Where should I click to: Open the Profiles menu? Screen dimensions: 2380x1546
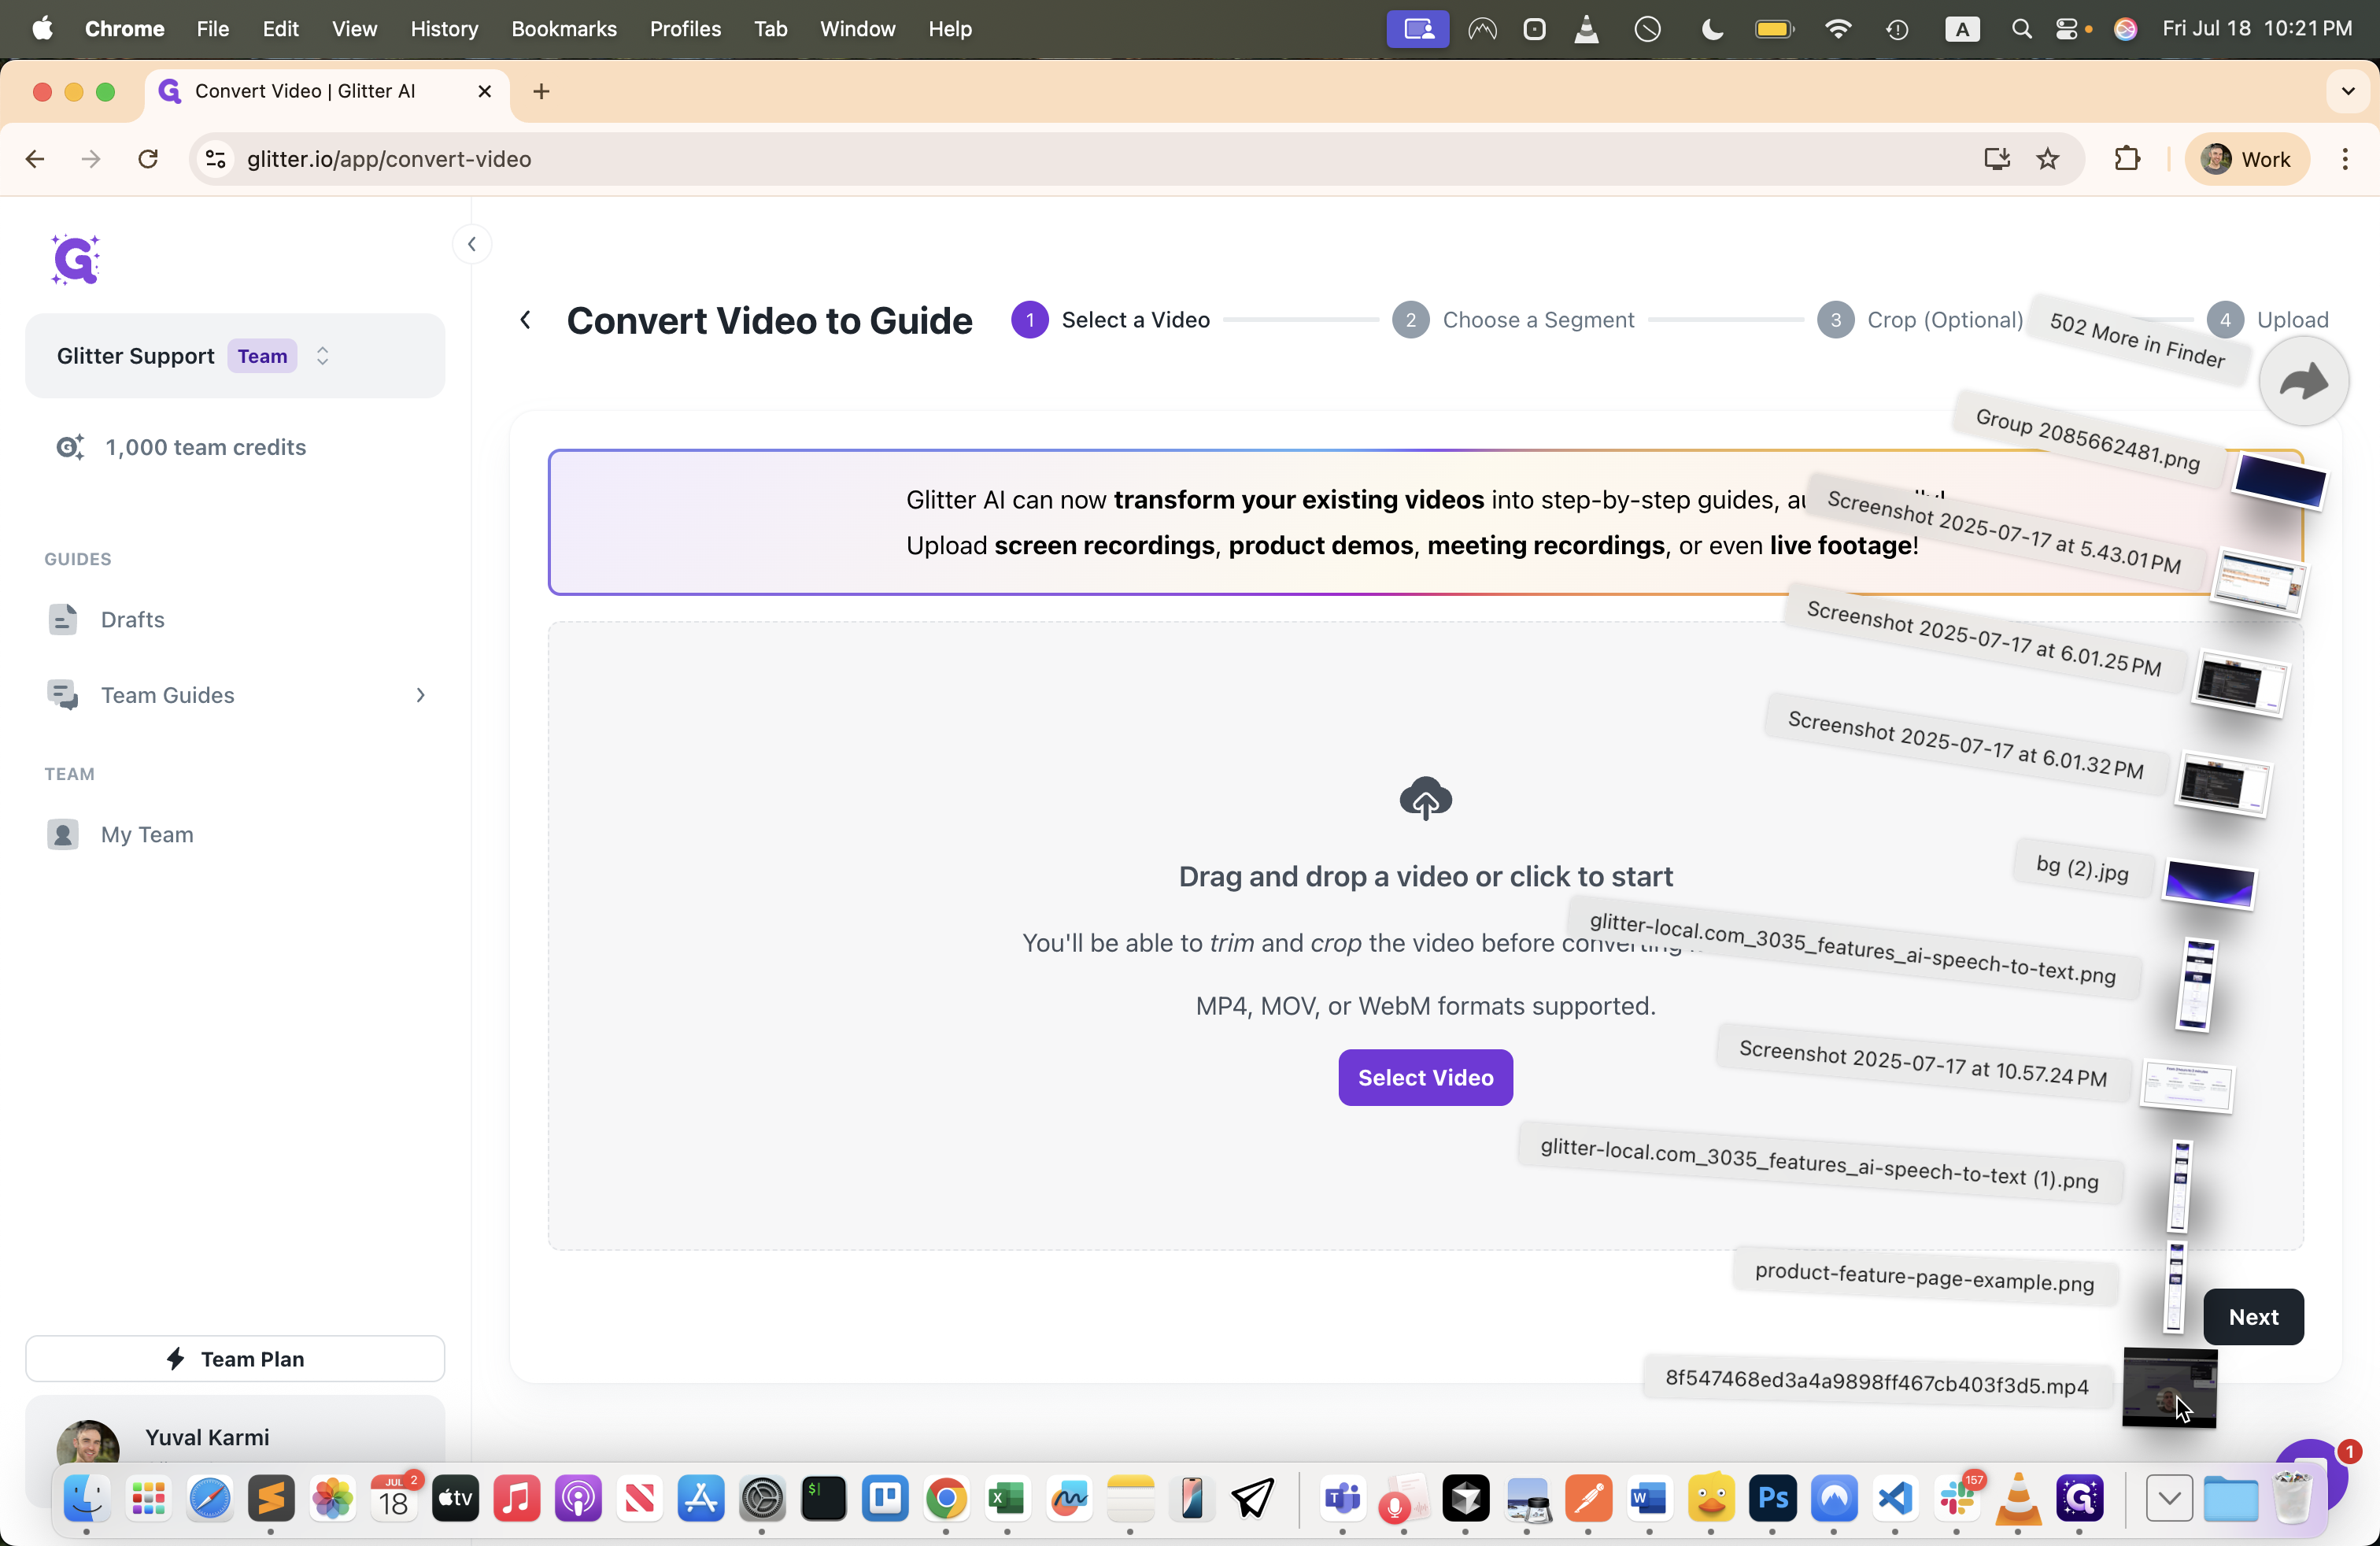(685, 29)
